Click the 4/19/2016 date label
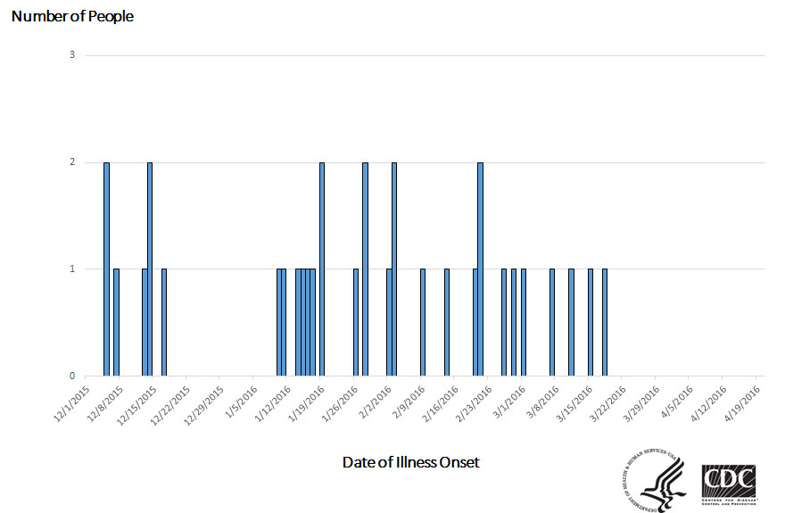The image size is (785, 513). tap(743, 404)
